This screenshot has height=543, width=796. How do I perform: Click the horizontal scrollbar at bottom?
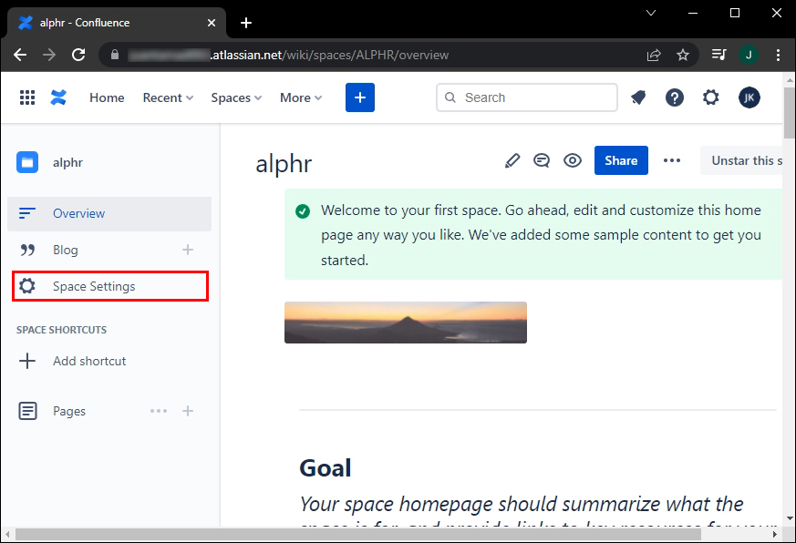[x=358, y=535]
